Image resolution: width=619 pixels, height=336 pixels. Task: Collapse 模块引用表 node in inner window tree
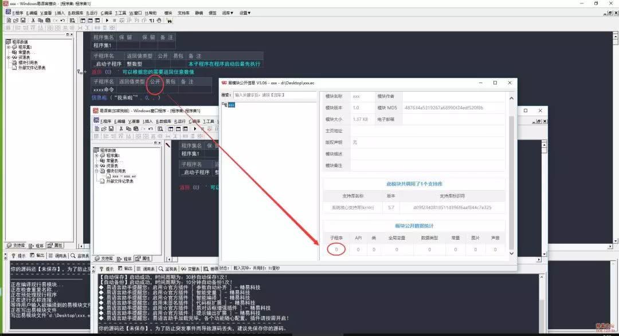97,171
